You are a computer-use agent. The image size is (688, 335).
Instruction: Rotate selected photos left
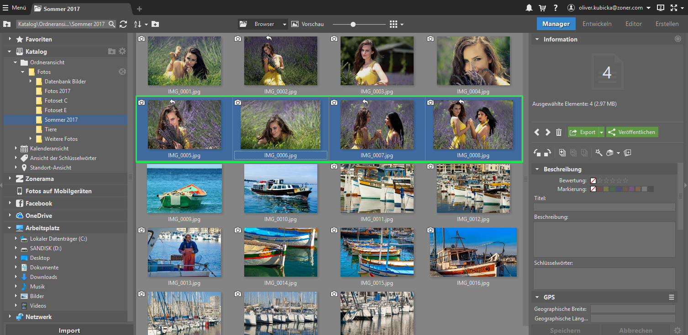(x=537, y=153)
